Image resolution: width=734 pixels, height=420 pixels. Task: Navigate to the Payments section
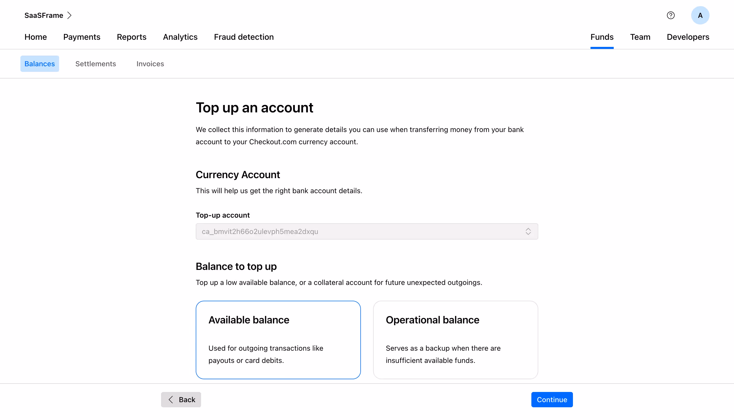tap(82, 37)
